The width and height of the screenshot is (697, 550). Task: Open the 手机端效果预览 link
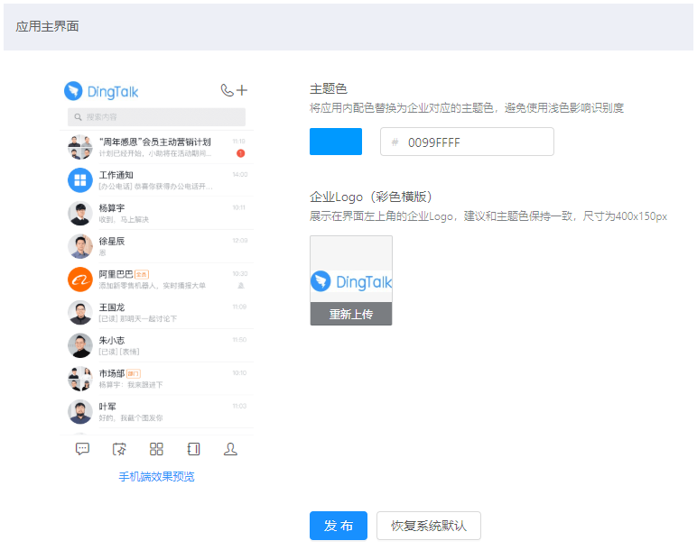[156, 476]
